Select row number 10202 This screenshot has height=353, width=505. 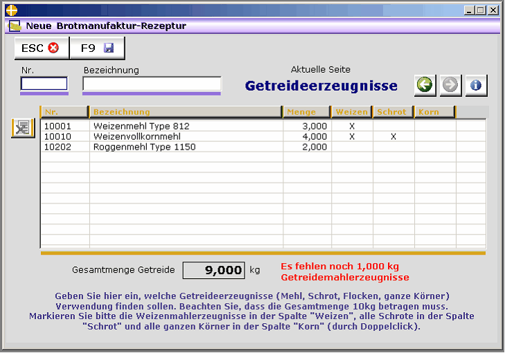pos(65,147)
